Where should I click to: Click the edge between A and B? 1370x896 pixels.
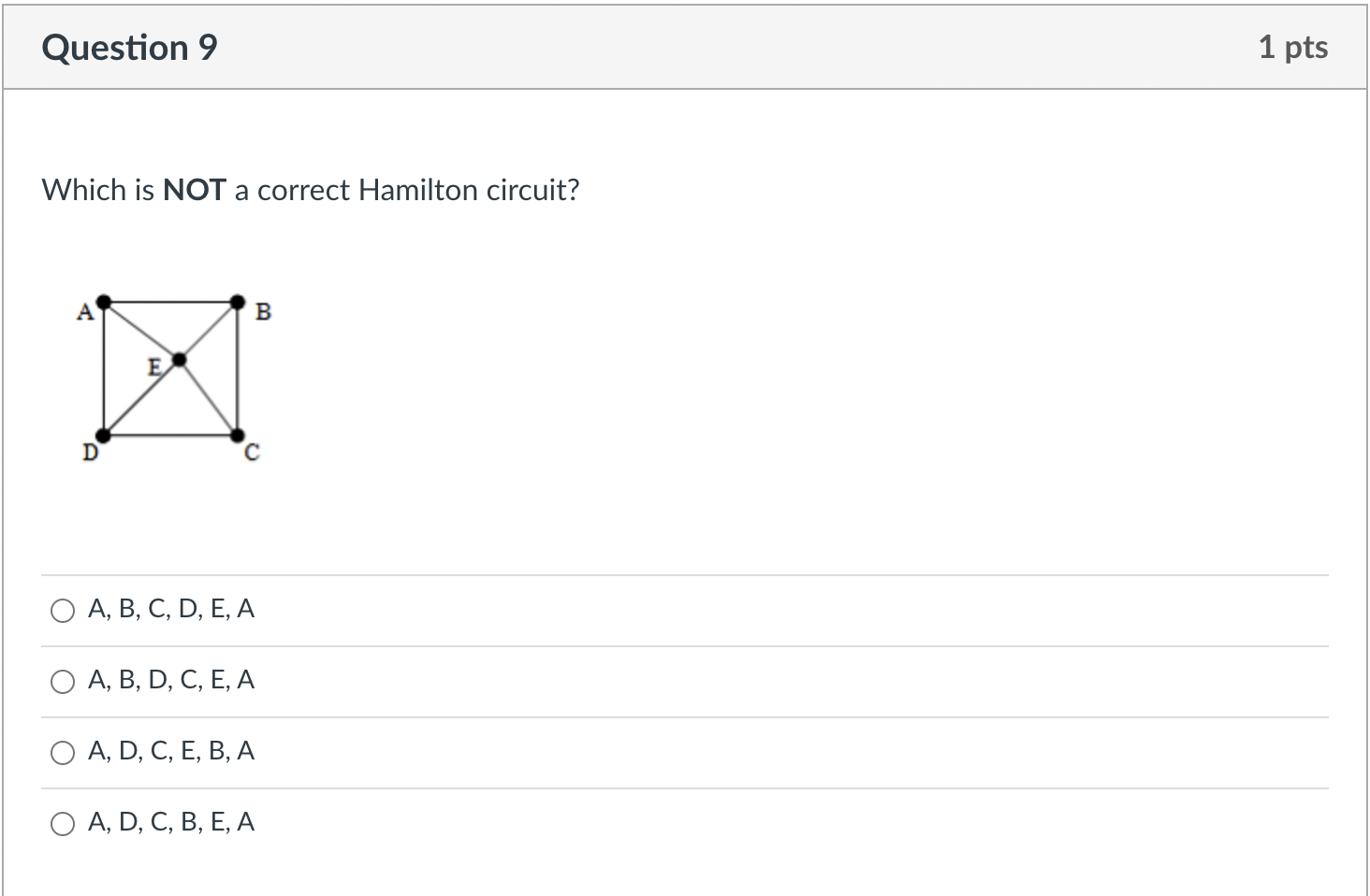point(170,301)
